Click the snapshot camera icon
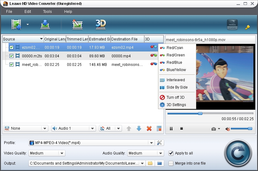 [214, 129]
